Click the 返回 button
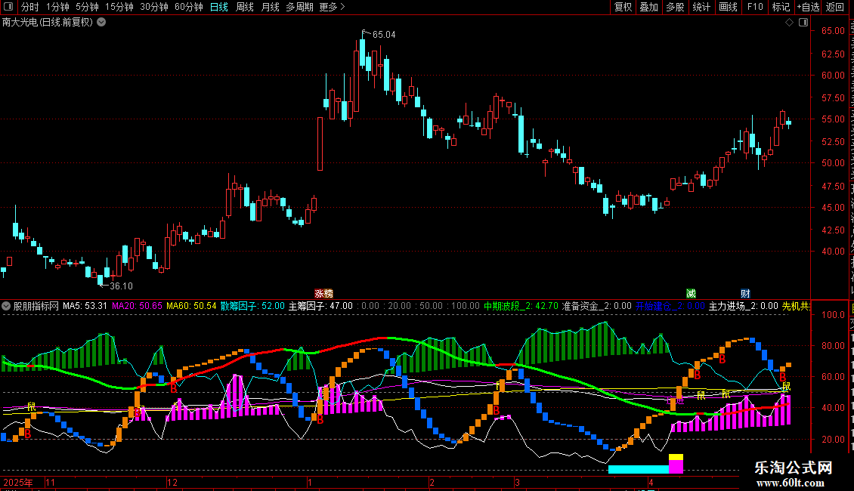854x491 pixels. pyautogui.click(x=834, y=7)
